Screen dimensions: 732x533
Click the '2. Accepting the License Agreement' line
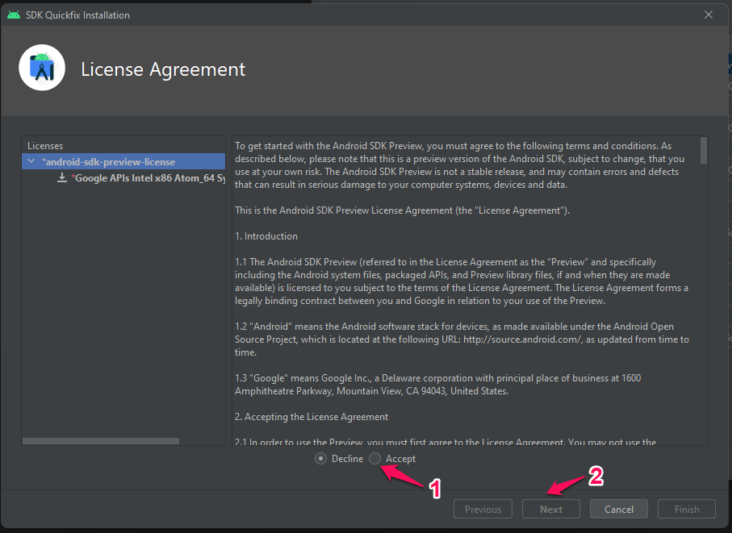pyautogui.click(x=312, y=417)
